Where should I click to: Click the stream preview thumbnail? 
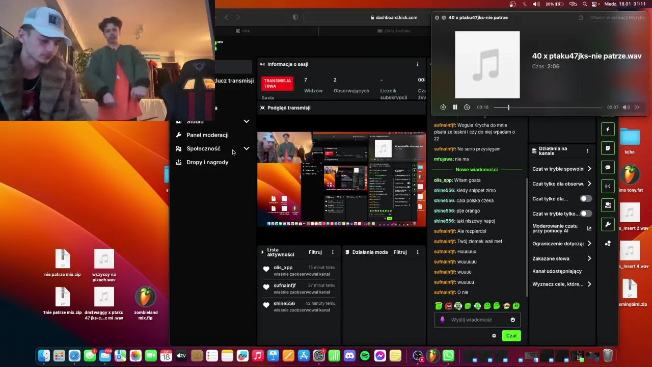(341, 179)
